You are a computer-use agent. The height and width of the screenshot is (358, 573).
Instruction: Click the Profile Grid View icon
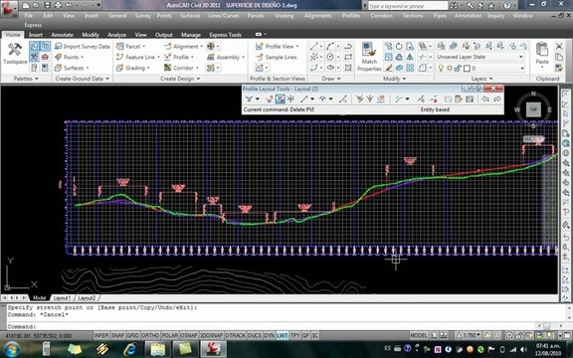[x=470, y=99]
